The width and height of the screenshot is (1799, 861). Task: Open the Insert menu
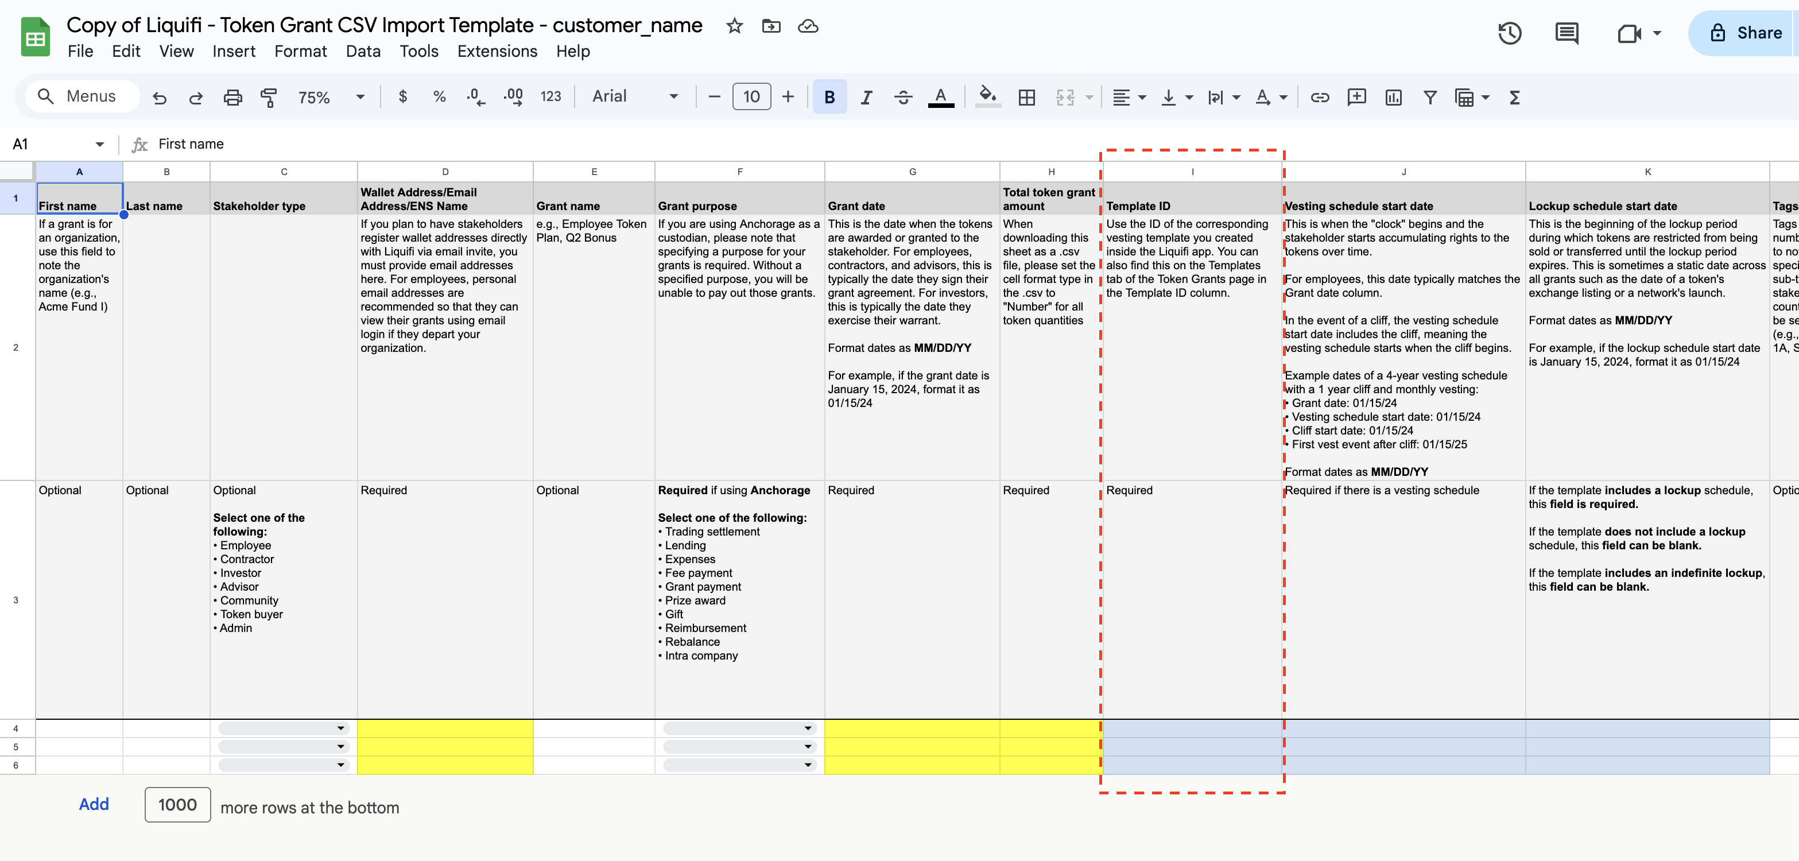click(x=234, y=52)
